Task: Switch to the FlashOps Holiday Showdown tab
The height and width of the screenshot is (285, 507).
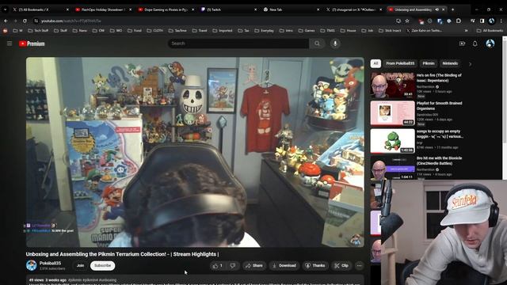Action: tap(103, 9)
